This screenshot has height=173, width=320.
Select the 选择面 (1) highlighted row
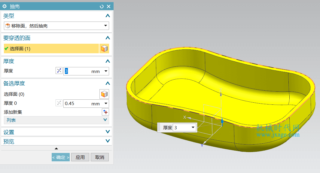[51, 48]
